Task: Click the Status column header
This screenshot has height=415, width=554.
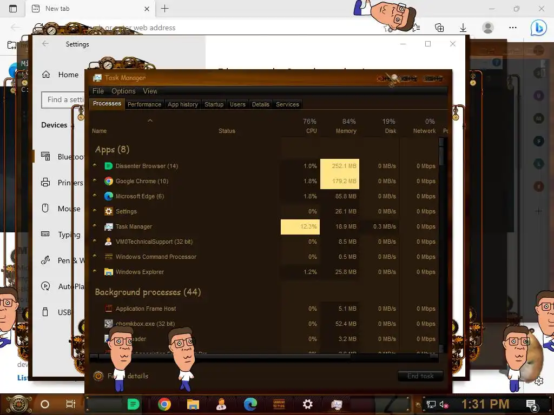Action: coord(227,131)
